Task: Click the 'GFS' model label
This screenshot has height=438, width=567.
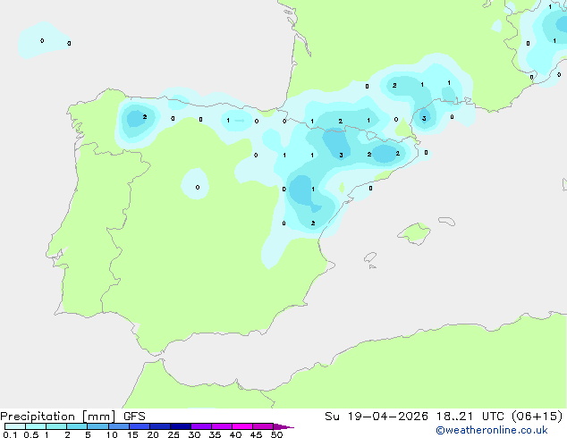Action: [134, 417]
